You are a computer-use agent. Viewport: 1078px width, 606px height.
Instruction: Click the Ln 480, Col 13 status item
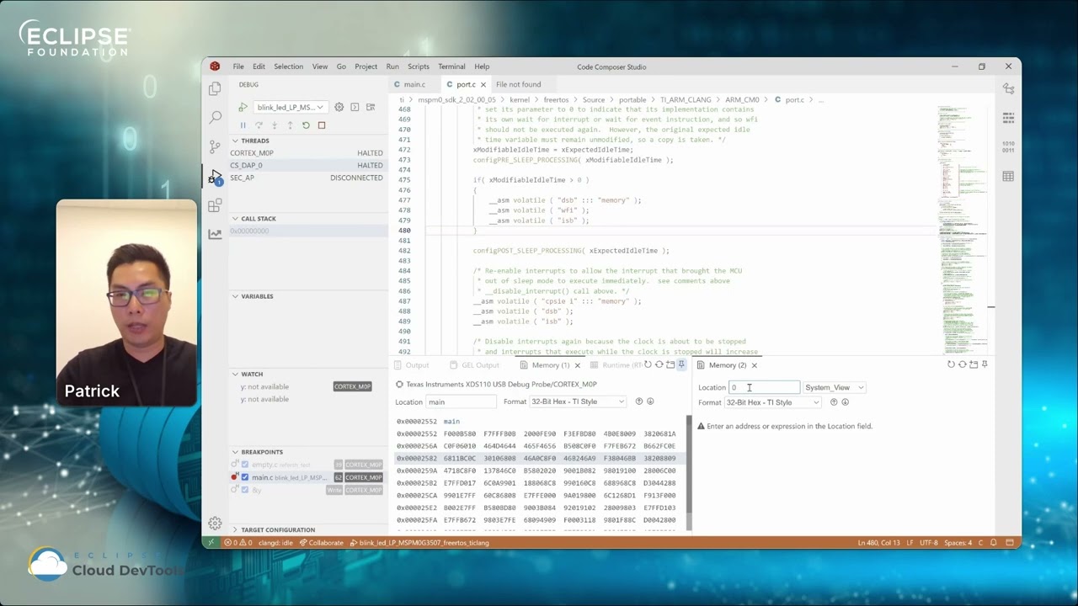[879, 543]
